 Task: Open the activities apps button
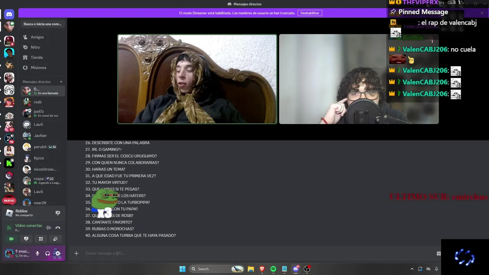[41, 239]
